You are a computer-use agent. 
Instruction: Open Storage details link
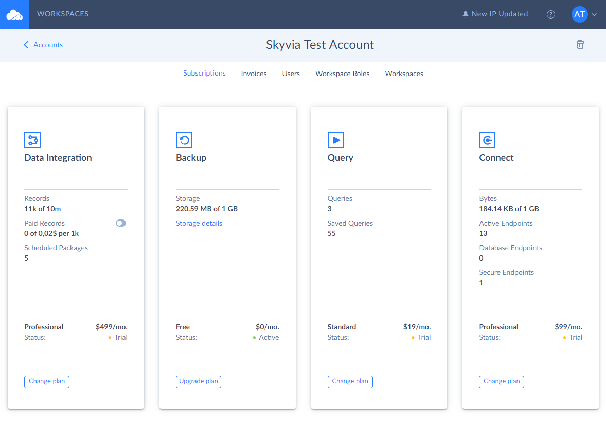[199, 223]
